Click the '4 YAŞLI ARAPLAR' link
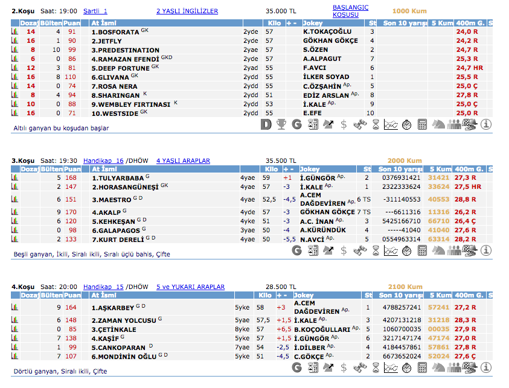 point(183,161)
